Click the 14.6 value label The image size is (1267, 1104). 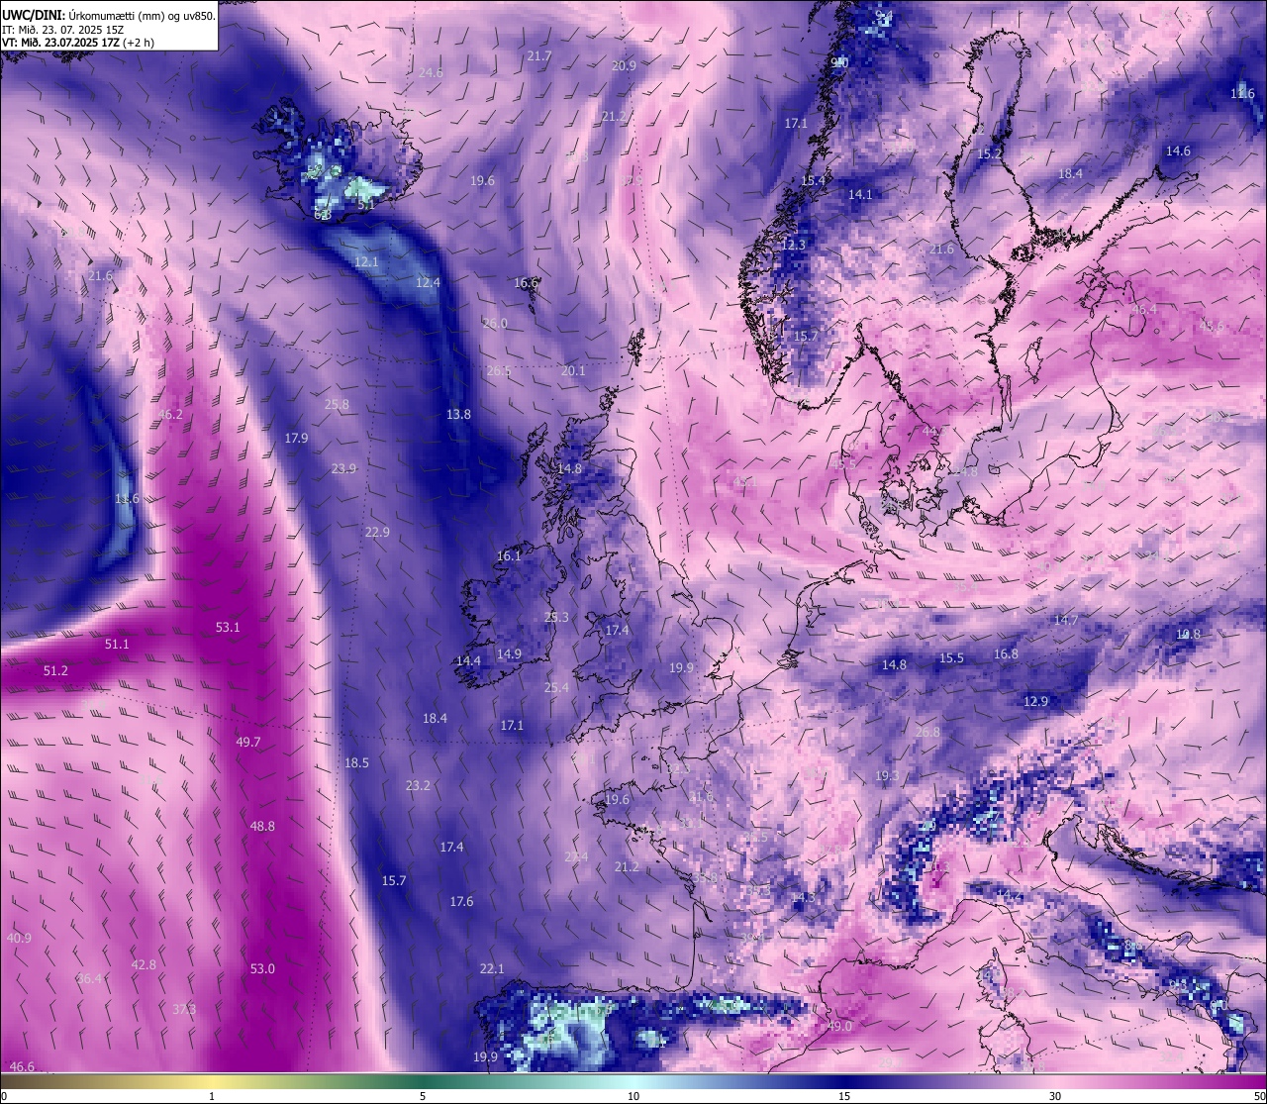(1178, 151)
